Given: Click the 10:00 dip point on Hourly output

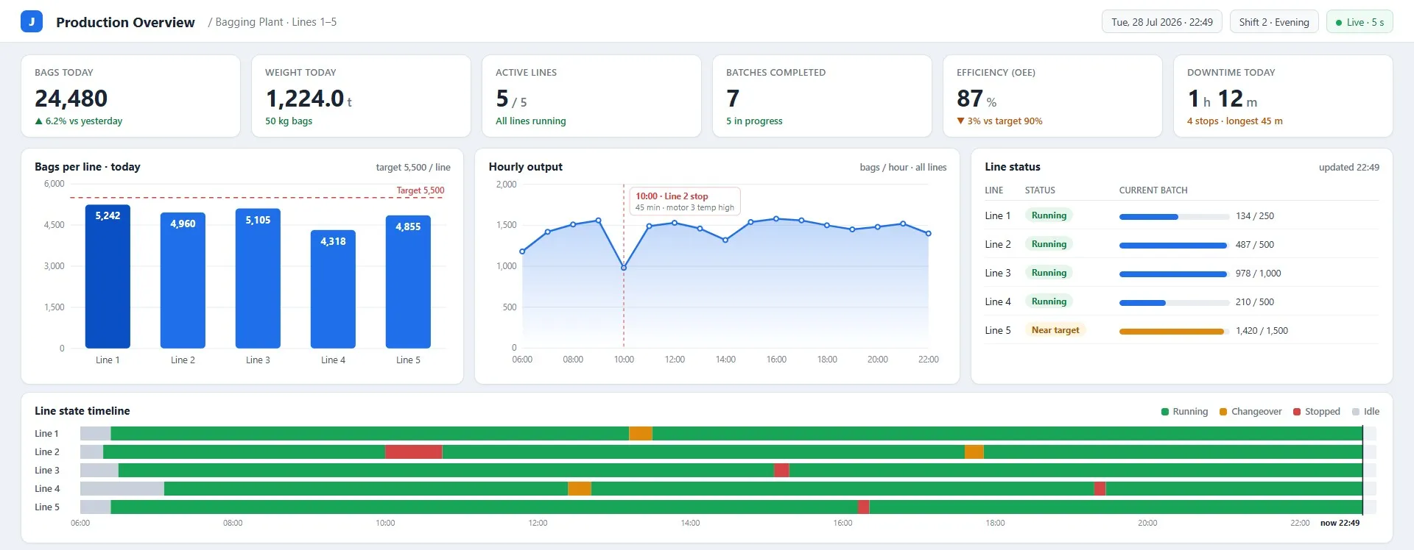Looking at the screenshot, I should pos(624,268).
